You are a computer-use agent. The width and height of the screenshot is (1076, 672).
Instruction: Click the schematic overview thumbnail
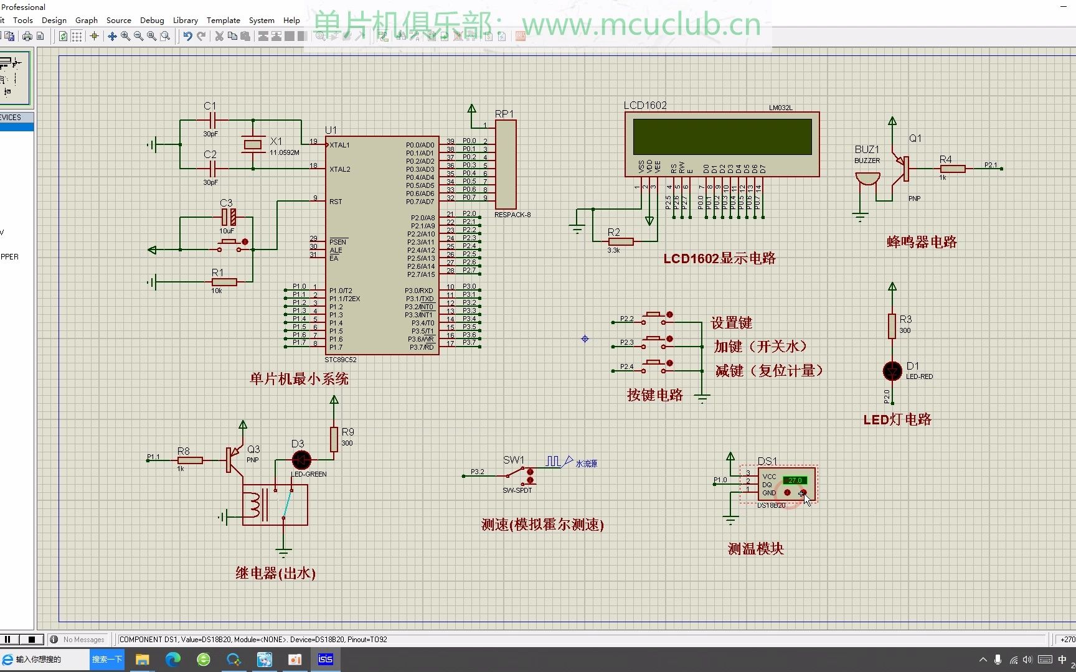click(x=15, y=78)
